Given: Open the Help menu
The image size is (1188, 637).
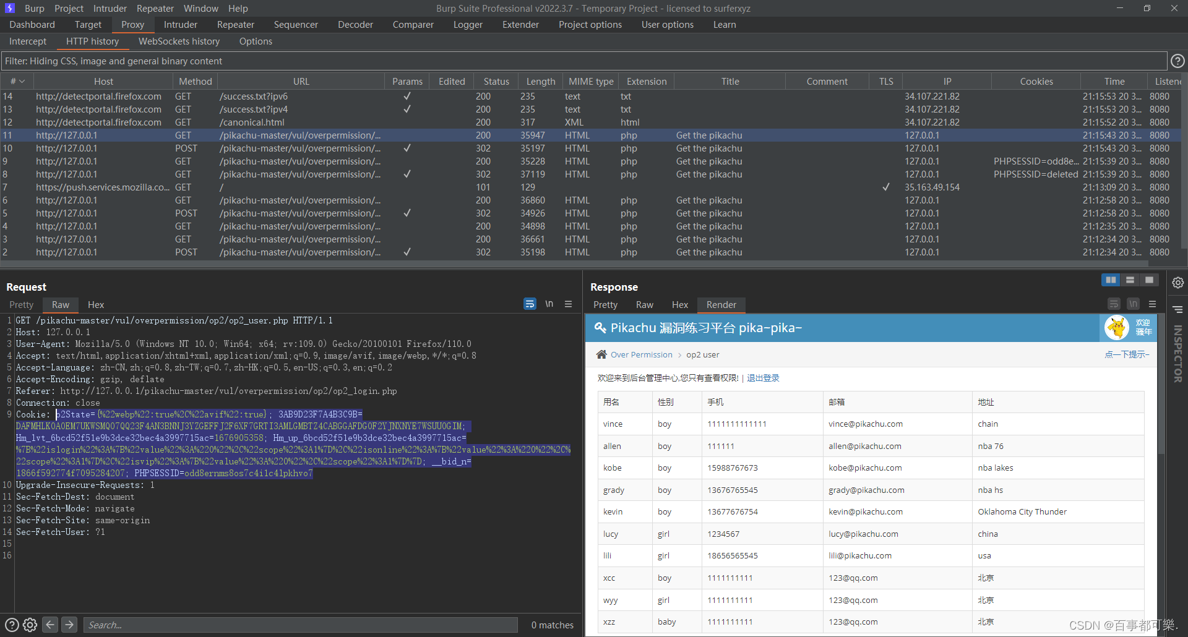Looking at the screenshot, I should click(238, 9).
